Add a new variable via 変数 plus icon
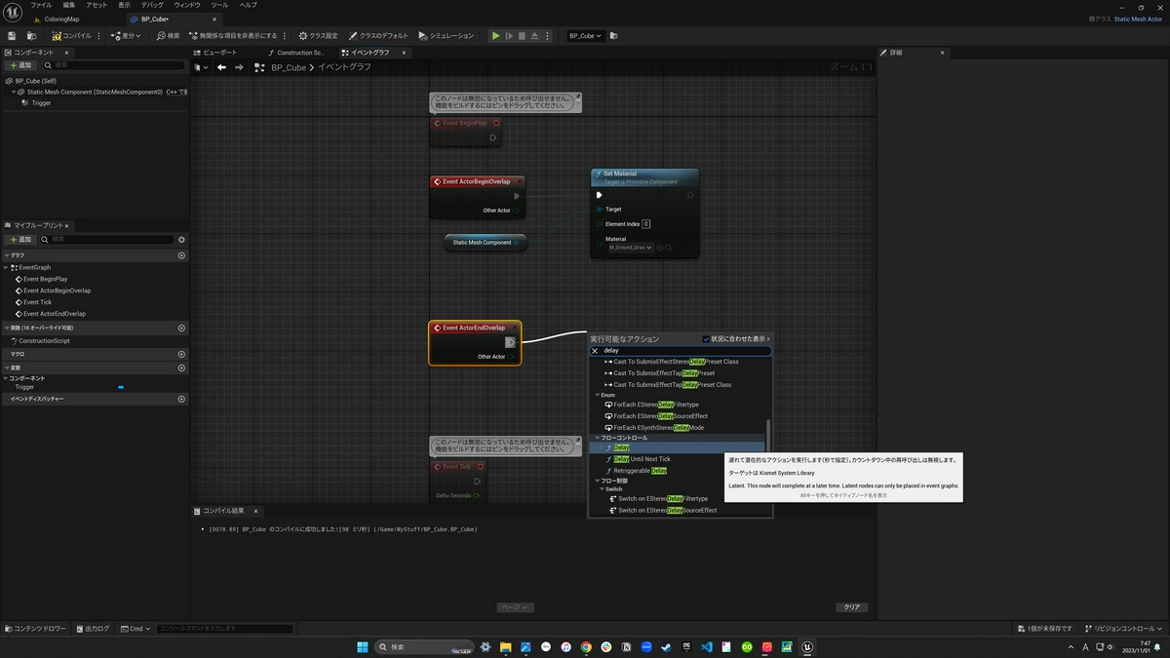Viewport: 1170px width, 658px height. pyautogui.click(x=181, y=368)
